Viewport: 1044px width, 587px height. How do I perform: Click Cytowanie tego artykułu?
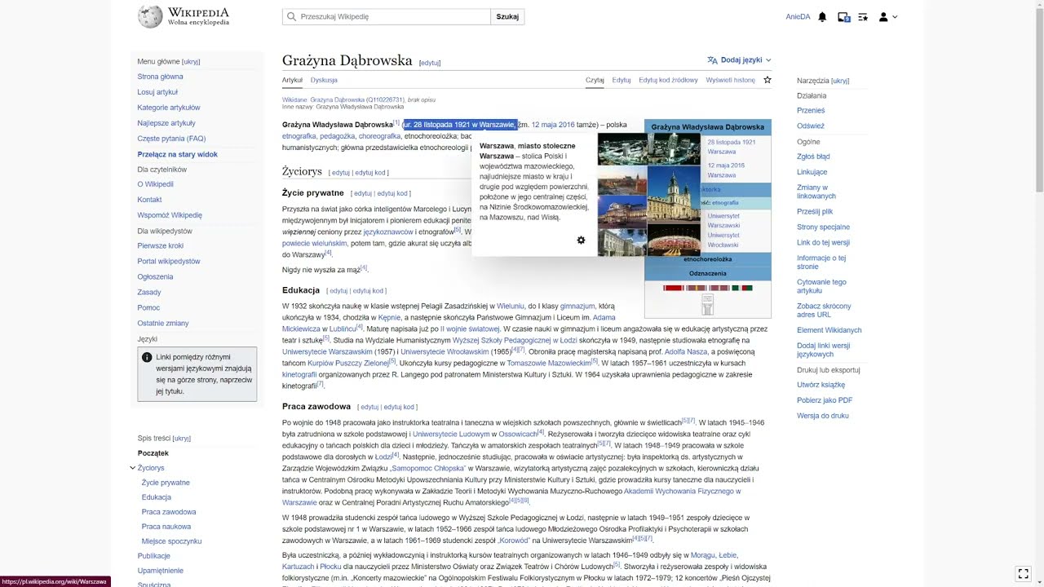click(x=821, y=286)
